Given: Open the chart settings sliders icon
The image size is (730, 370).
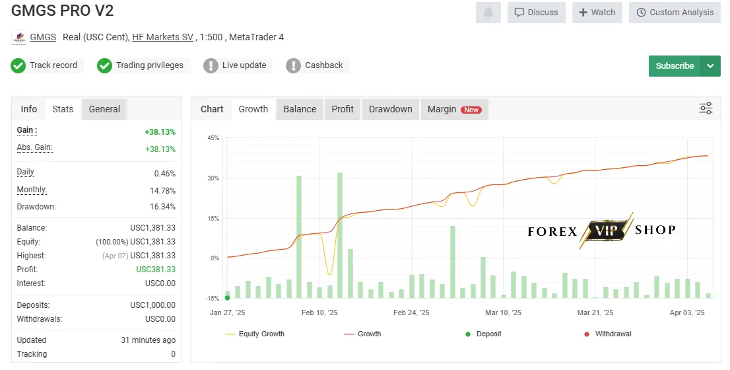Looking at the screenshot, I should pos(706,108).
